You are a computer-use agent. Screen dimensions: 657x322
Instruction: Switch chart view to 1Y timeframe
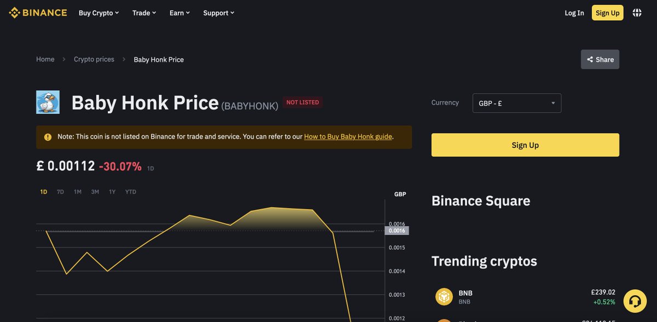tap(112, 192)
